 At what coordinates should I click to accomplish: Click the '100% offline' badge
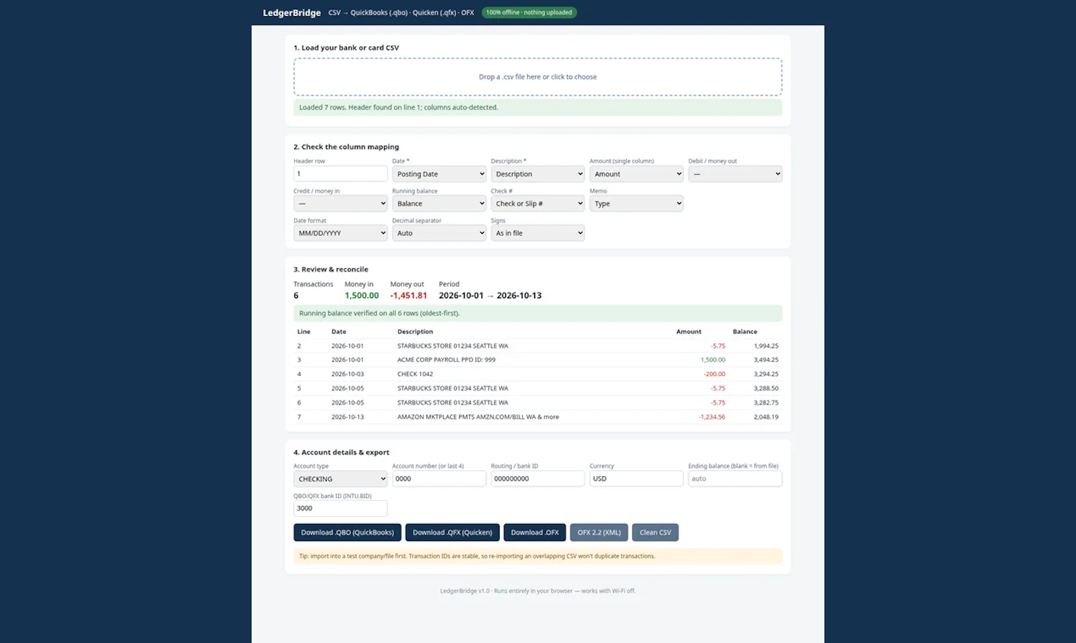pos(529,13)
